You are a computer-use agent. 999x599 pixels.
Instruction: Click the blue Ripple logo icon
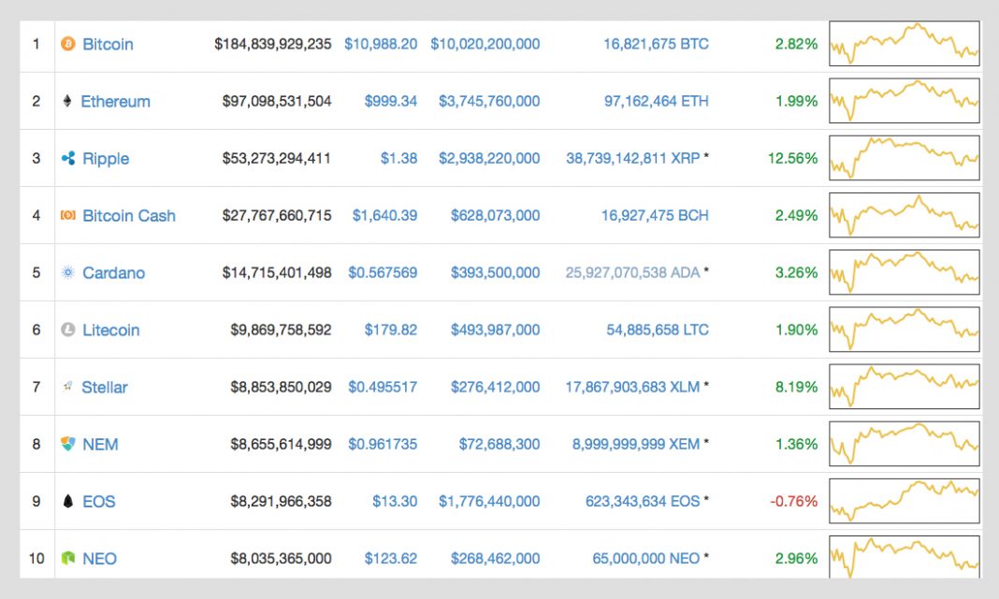point(67,159)
